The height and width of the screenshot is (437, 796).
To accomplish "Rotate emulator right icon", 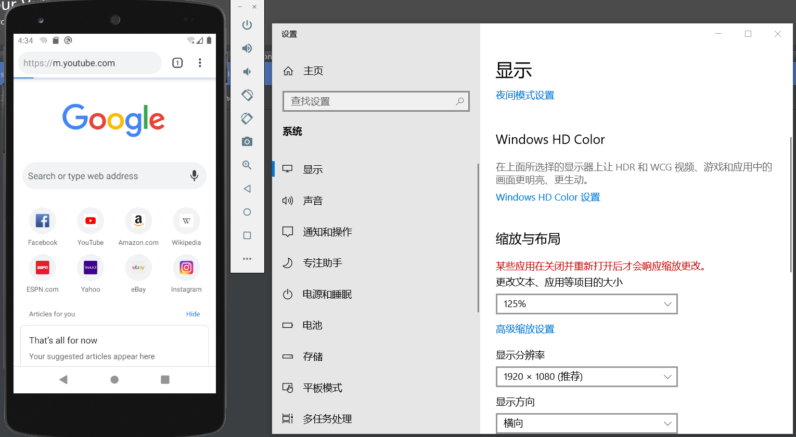I will pos(247,118).
